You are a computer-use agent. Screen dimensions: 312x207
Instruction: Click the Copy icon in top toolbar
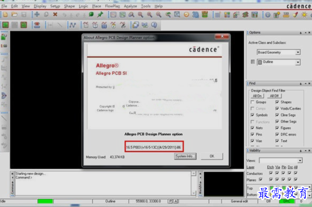(46, 15)
